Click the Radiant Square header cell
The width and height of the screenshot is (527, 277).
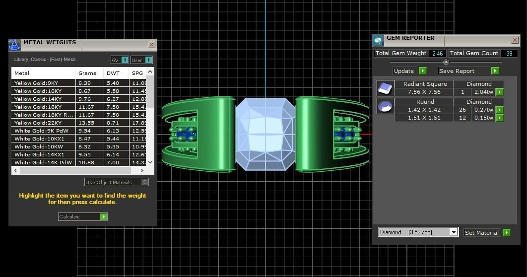pyautogui.click(x=425, y=84)
